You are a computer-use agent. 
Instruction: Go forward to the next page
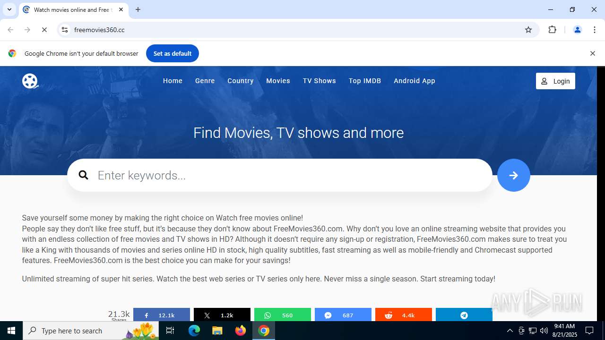pos(27,30)
